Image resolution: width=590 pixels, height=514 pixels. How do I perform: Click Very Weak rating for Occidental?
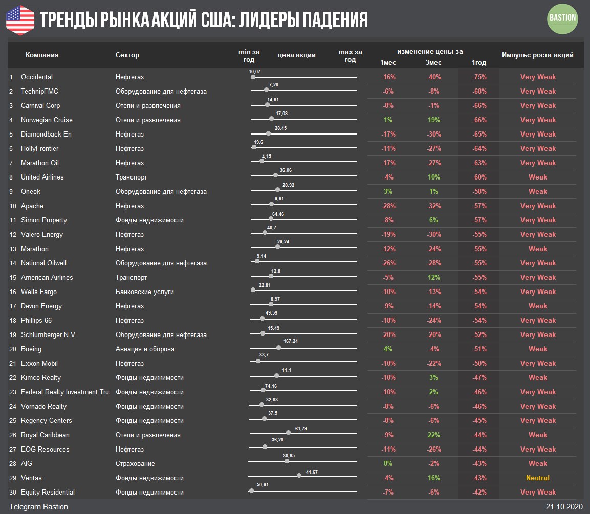pyautogui.click(x=538, y=77)
